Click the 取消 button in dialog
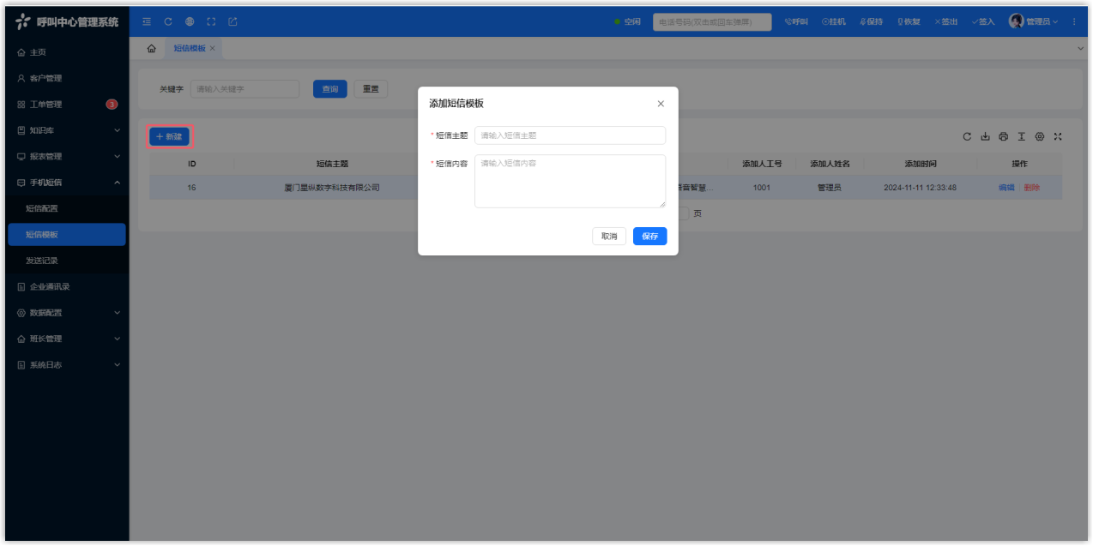This screenshot has width=1093, height=546. point(609,237)
